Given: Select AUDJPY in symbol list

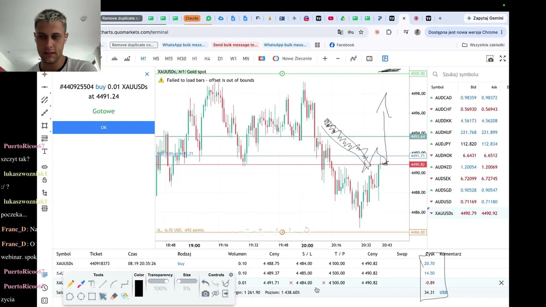Looking at the screenshot, I should pyautogui.click(x=469, y=144).
